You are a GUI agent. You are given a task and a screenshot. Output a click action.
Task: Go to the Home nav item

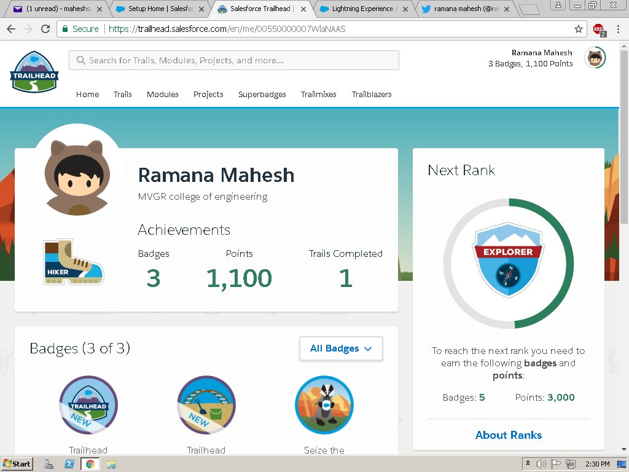87,94
